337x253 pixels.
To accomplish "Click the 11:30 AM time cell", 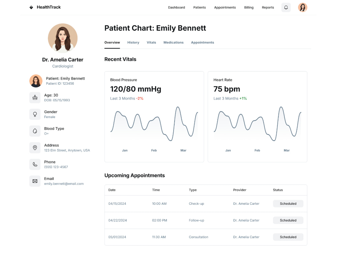I will point(159,237).
